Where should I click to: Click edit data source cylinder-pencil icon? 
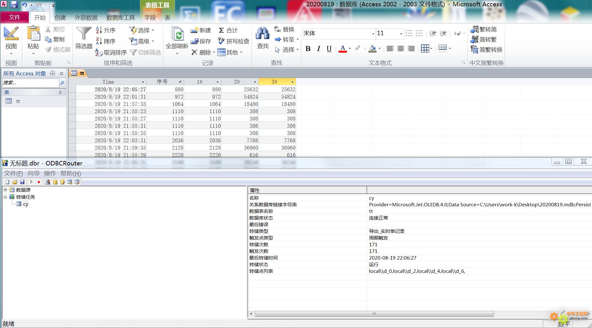(62, 182)
